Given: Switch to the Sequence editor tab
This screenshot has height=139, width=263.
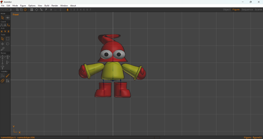Looking at the screenshot, I should point(247,10).
